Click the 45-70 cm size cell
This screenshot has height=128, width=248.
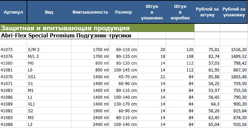click(124, 77)
